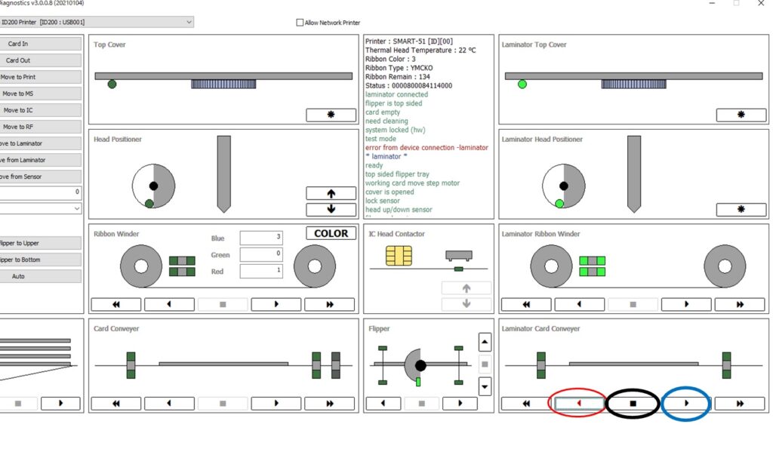This screenshot has height=461, width=773.
Task: Click the Flipper up triangle button
Action: [x=485, y=342]
